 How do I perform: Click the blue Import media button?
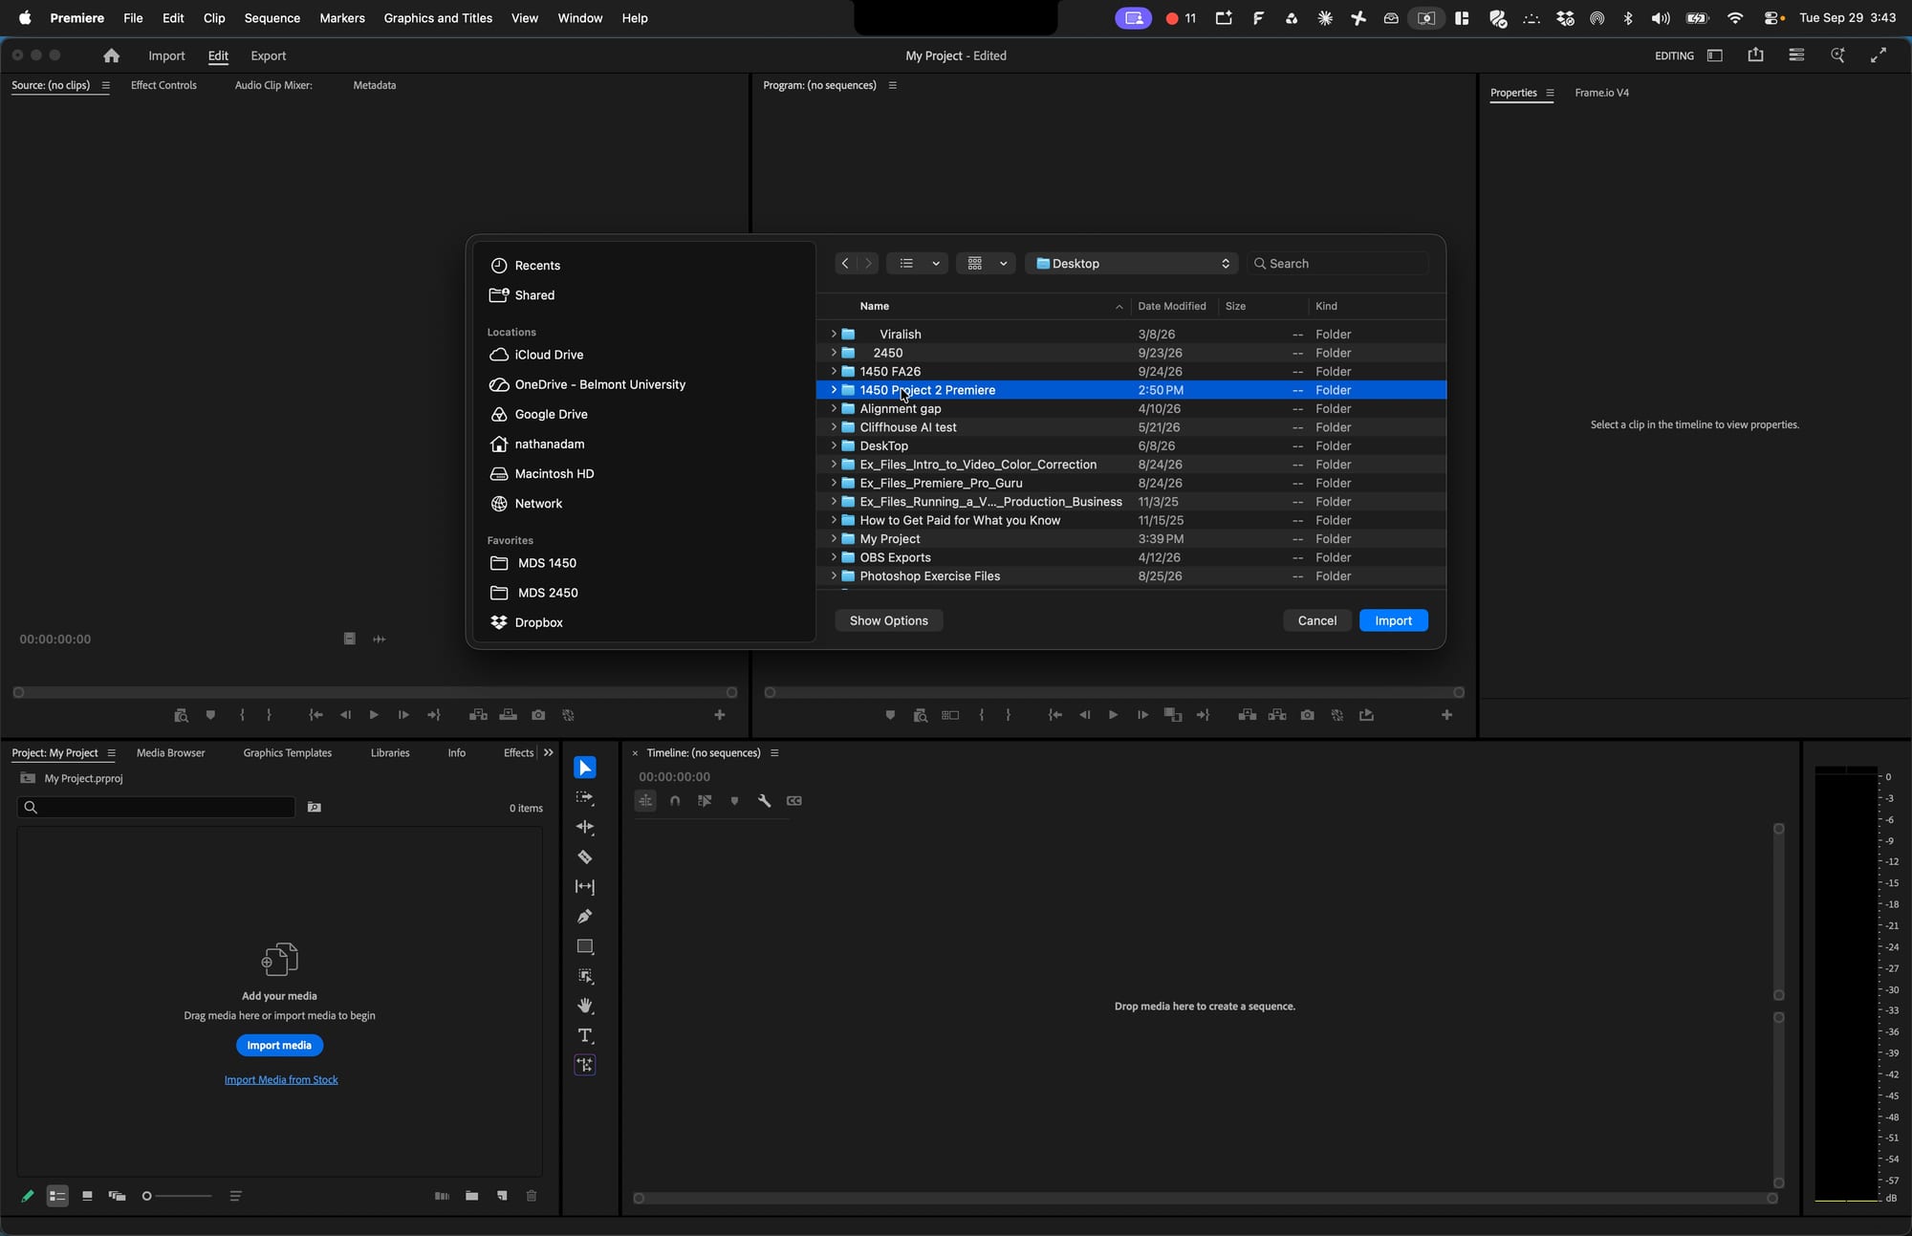[279, 1045]
